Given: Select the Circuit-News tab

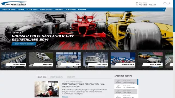Looking at the screenshot, I should pos(42,77).
